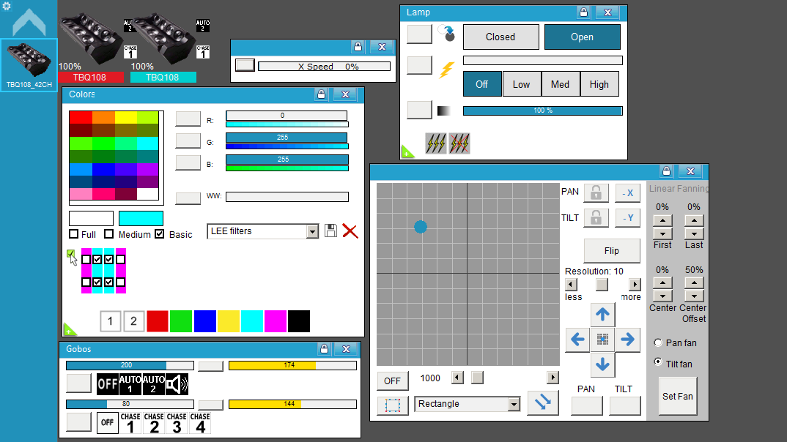The width and height of the screenshot is (787, 442).
Task: Set strobe to Med
Action: coord(560,84)
